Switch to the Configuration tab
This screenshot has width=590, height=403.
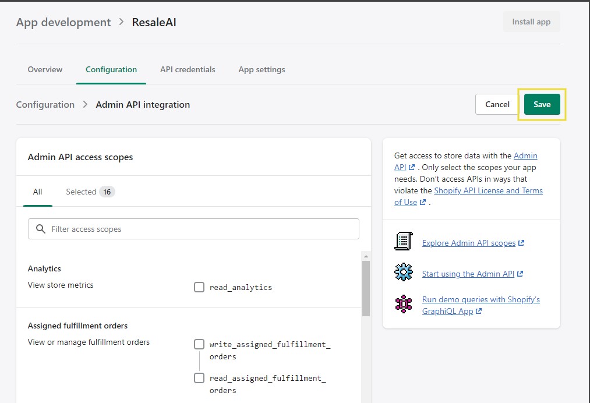[111, 69]
